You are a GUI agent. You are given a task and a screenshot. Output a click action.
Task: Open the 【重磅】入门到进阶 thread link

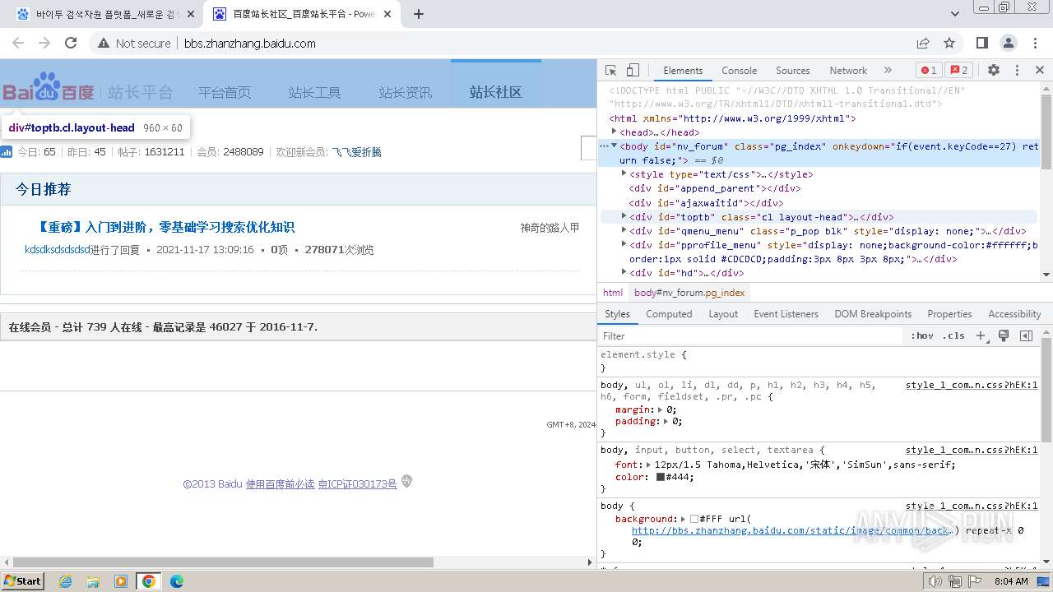point(165,227)
